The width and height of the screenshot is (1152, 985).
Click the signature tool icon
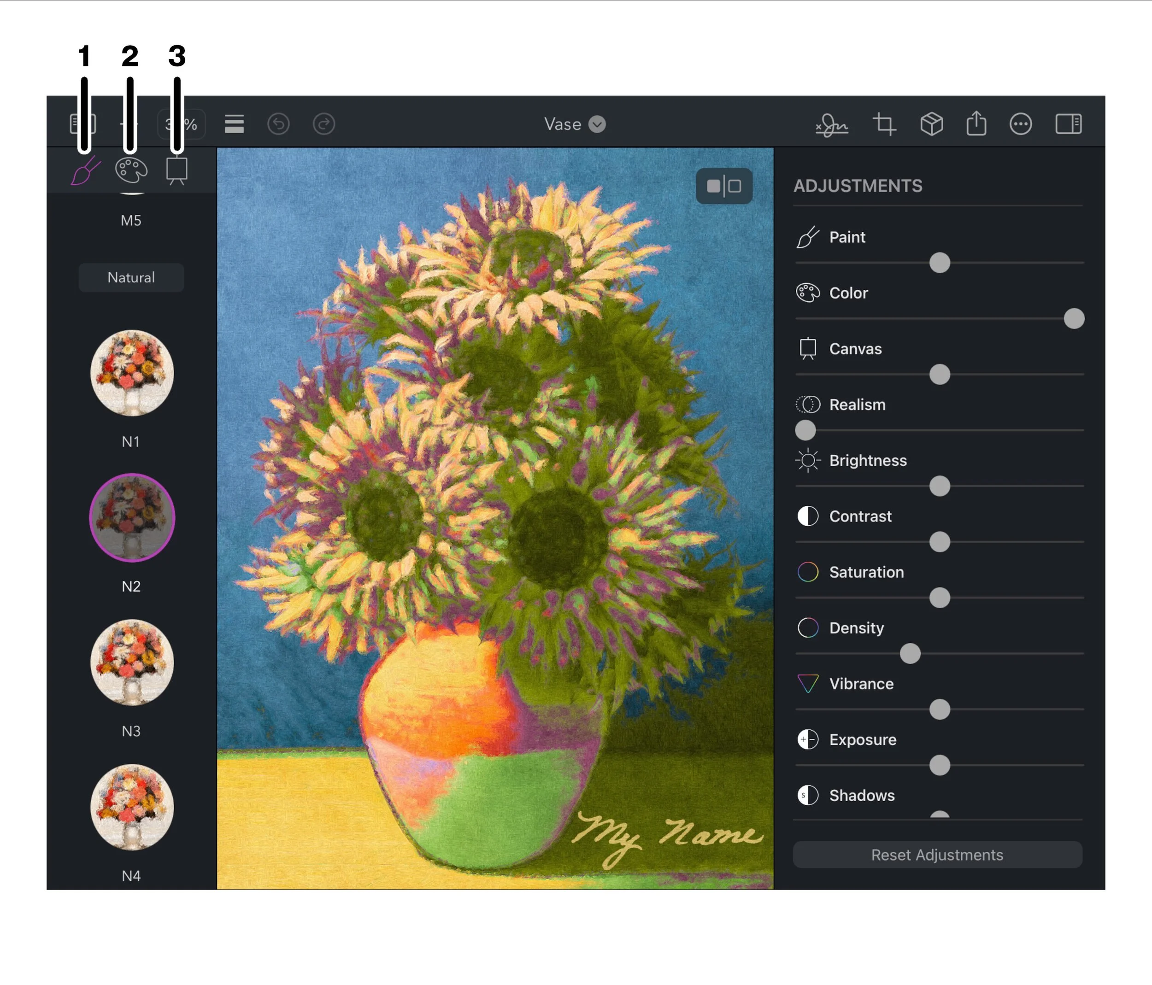pos(832,124)
